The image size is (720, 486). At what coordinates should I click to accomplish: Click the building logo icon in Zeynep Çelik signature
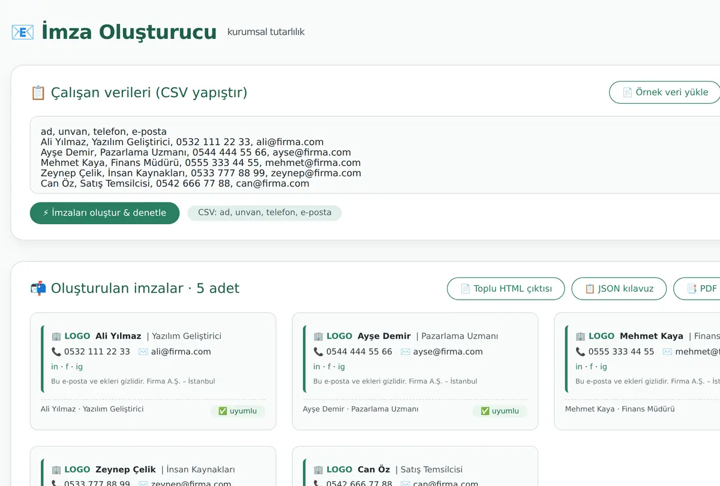(x=56, y=470)
